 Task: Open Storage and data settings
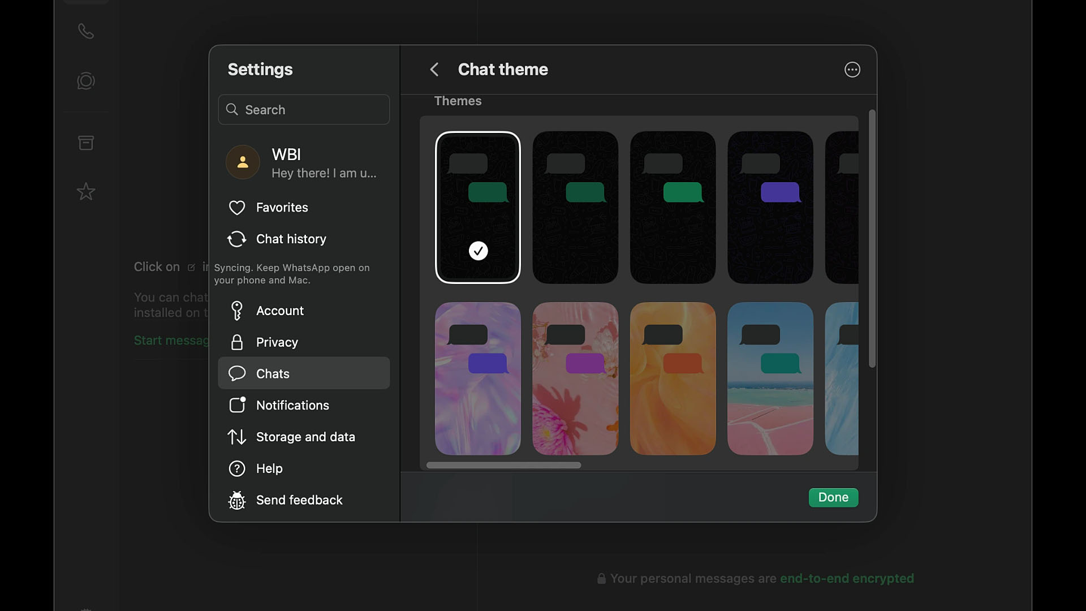tap(305, 437)
